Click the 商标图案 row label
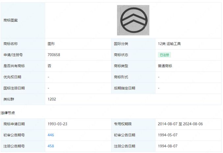 point(11,20)
